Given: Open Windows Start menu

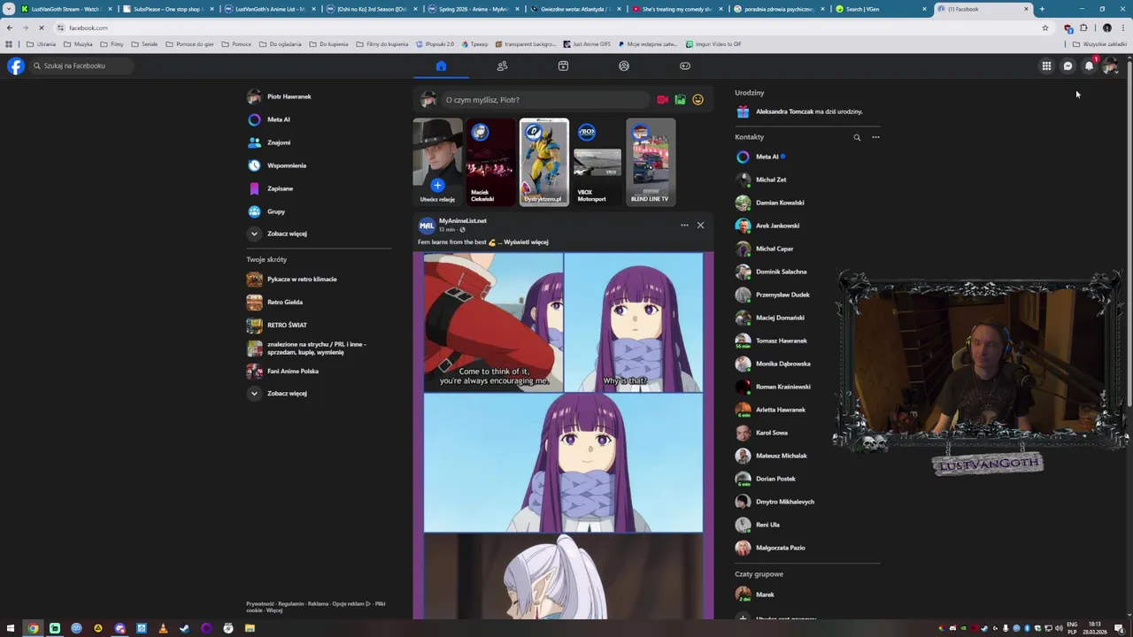Looking at the screenshot, I should click(10, 628).
